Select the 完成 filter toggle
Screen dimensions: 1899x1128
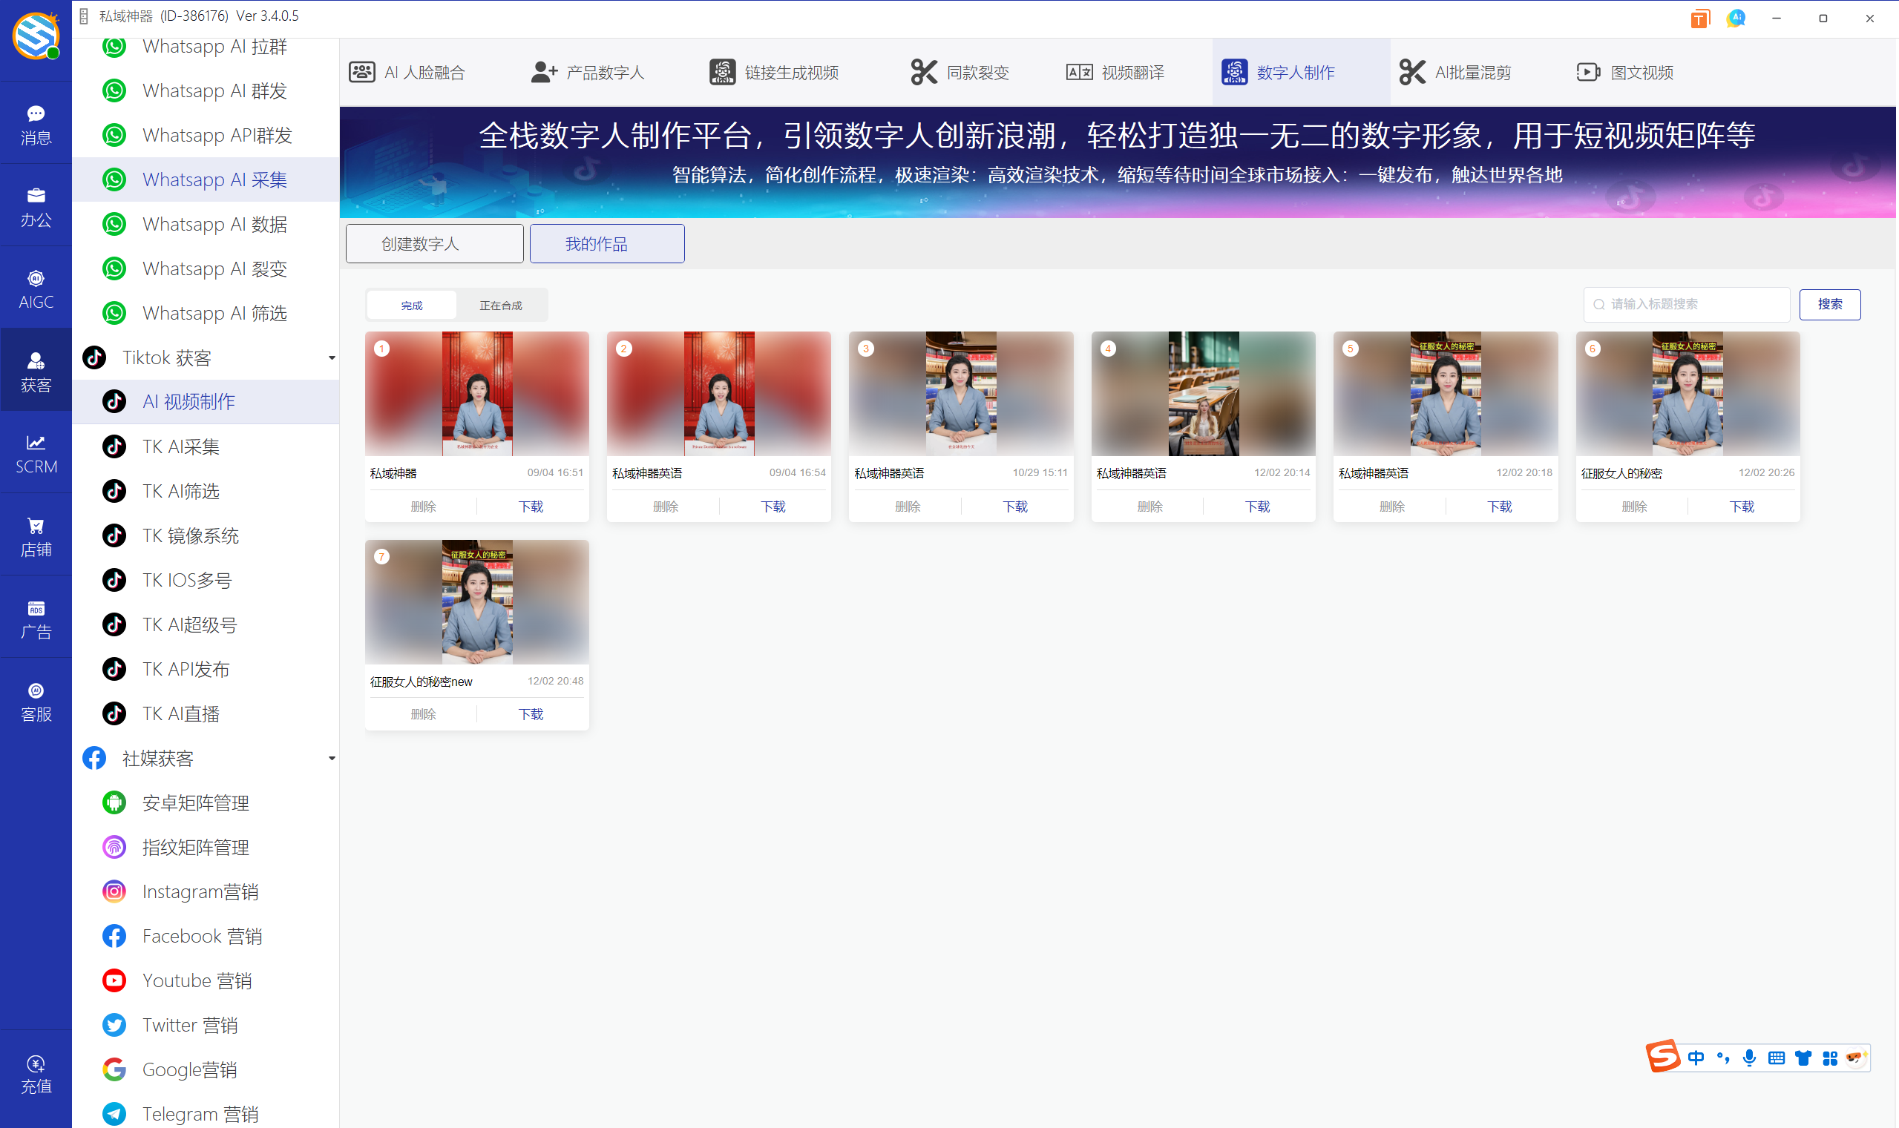tap(411, 305)
